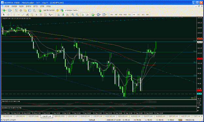Set timeframe to M30
Screen dimensions: 204x122
point(125,15)
